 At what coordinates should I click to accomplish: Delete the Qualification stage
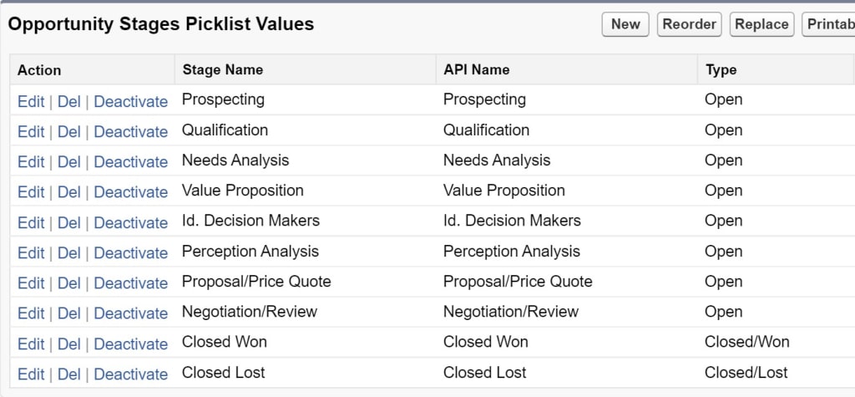[x=69, y=131]
